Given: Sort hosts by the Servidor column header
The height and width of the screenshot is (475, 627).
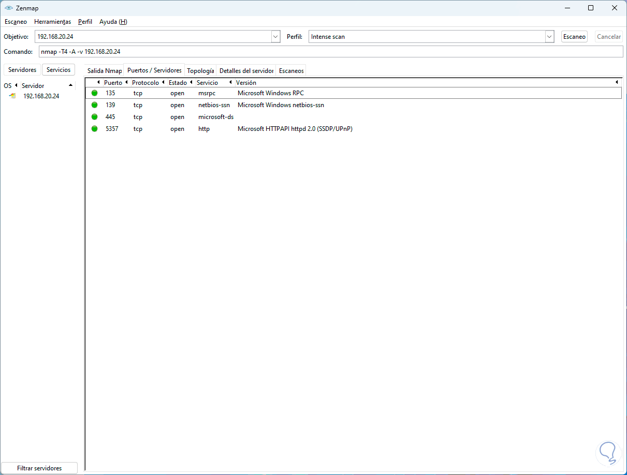Looking at the screenshot, I should click(x=33, y=86).
